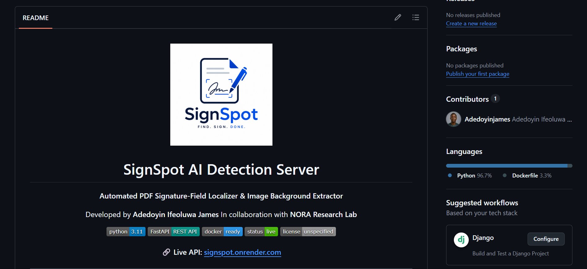Viewport: 587px width, 269px height.
Task: Click 'No packages published' text
Action: click(x=475, y=66)
